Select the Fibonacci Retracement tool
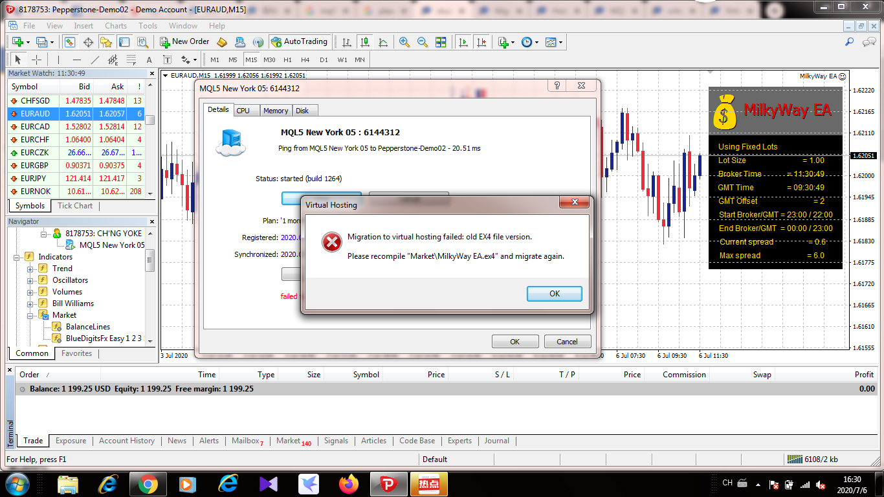The image size is (884, 497). tap(131, 60)
